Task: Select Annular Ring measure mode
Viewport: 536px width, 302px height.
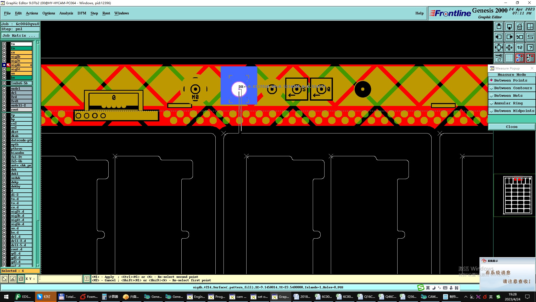Action: tap(508, 103)
